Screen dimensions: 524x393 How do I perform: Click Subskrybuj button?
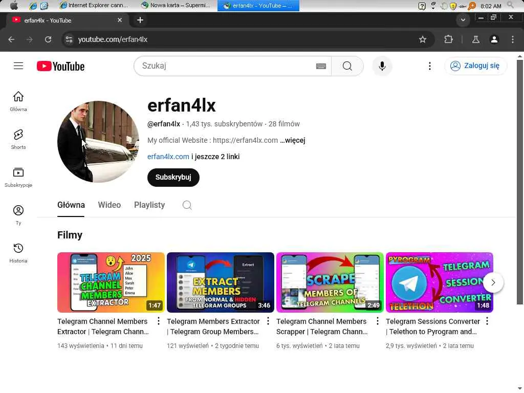point(173,177)
